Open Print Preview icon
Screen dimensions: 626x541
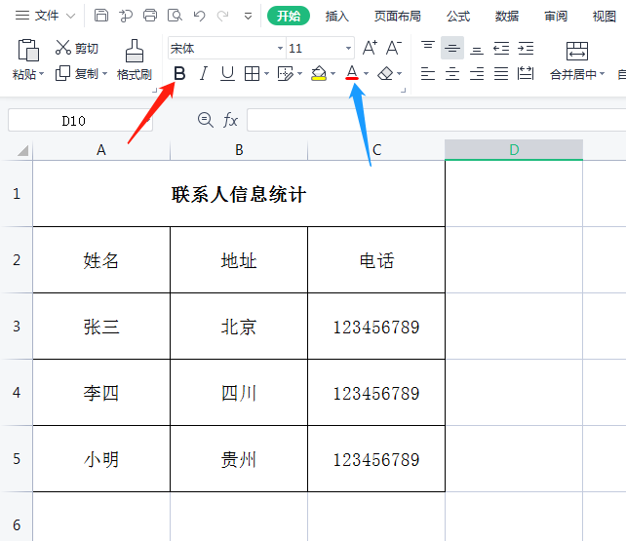click(x=175, y=16)
